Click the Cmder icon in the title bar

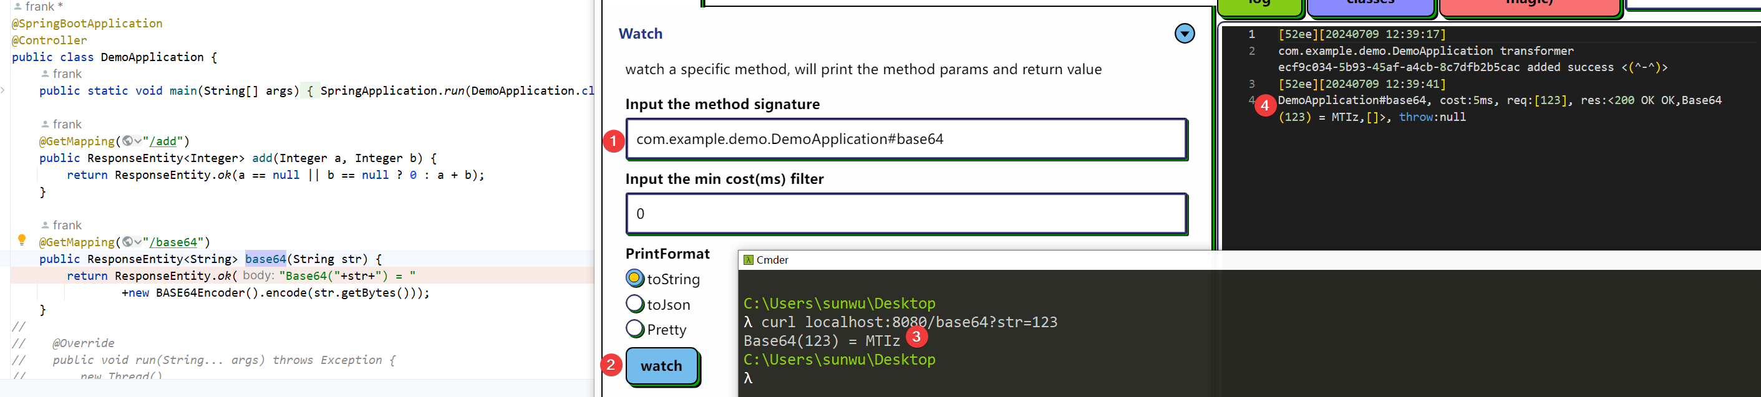(x=749, y=261)
